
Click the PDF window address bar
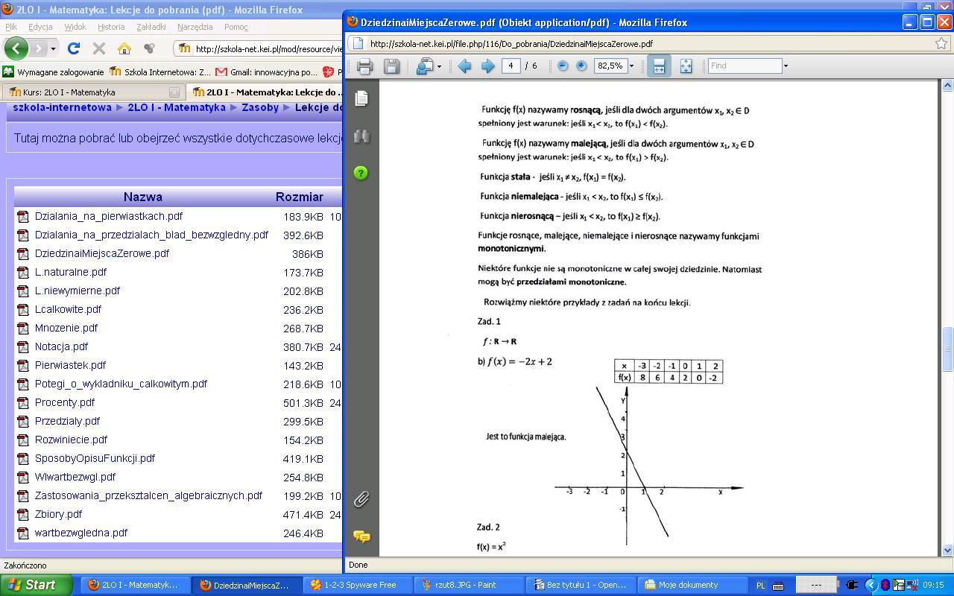click(x=641, y=44)
